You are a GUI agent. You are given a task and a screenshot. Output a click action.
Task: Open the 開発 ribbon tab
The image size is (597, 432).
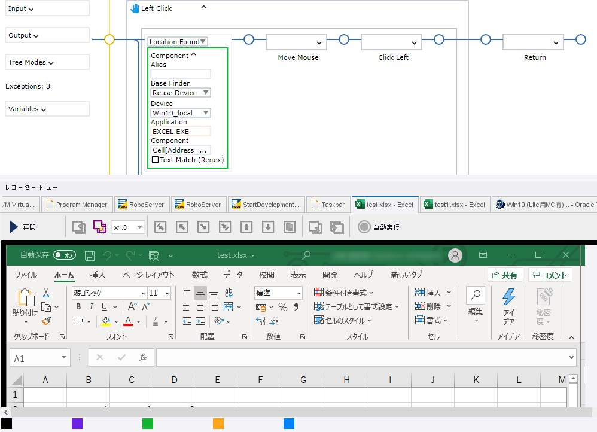[x=330, y=275]
